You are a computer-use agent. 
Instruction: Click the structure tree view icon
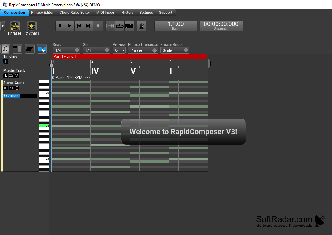pyautogui.click(x=17, y=49)
